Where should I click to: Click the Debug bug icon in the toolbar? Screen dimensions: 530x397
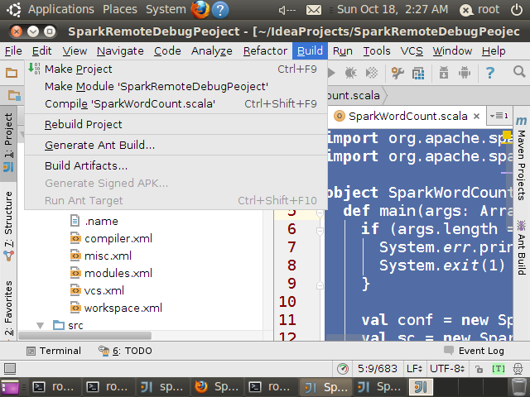(x=351, y=73)
